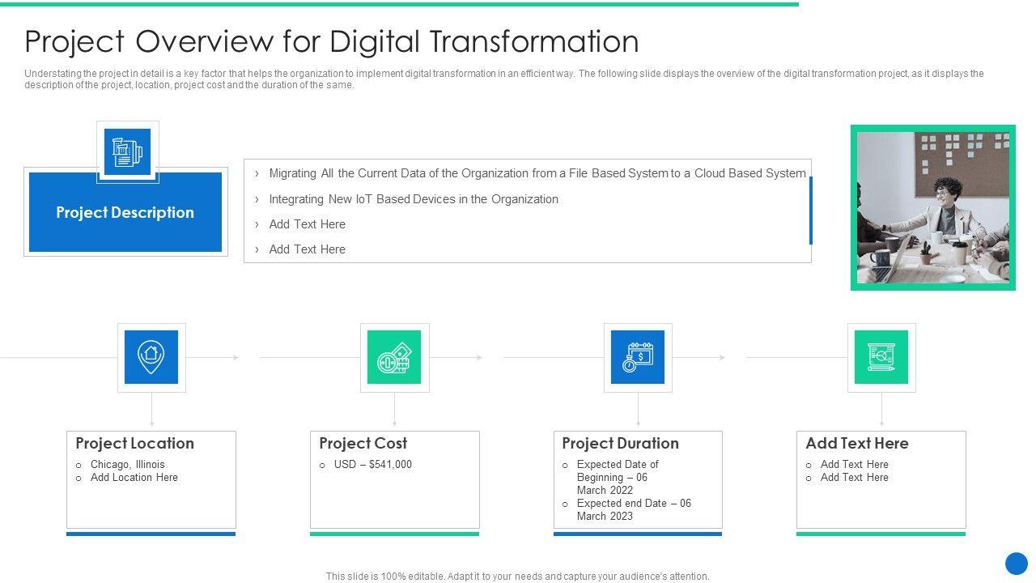1036x583 pixels.
Task: Click the blue circle in the corner
Action: pos(1016,564)
